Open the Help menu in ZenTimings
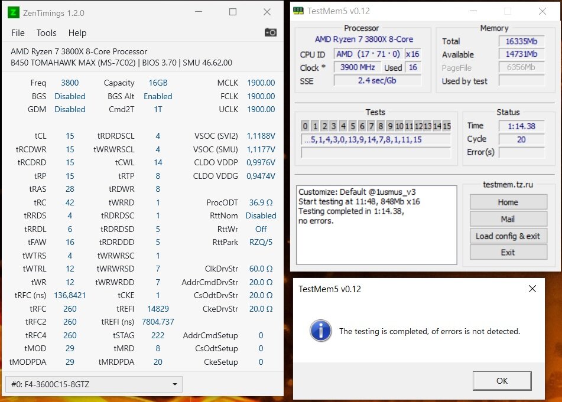This screenshot has width=562, height=402. click(77, 33)
